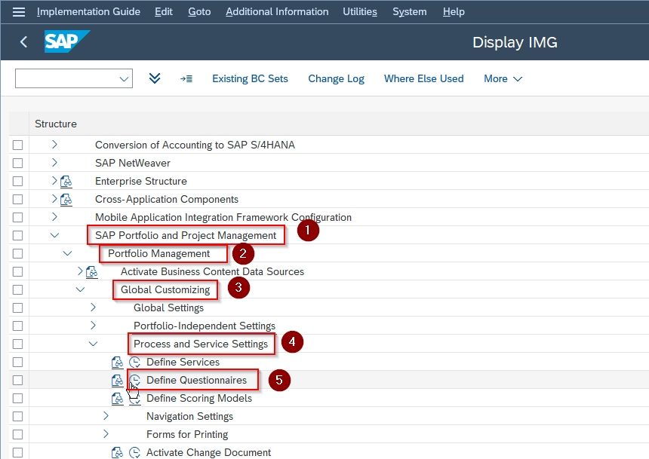Select the Forms for Printing entry
Image resolution: width=649 pixels, height=459 pixels.
click(187, 435)
